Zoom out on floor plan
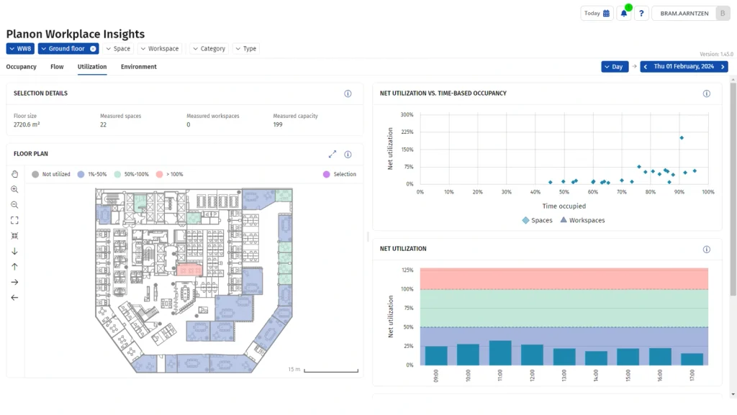Viewport: 737px width, 415px height. pos(14,205)
